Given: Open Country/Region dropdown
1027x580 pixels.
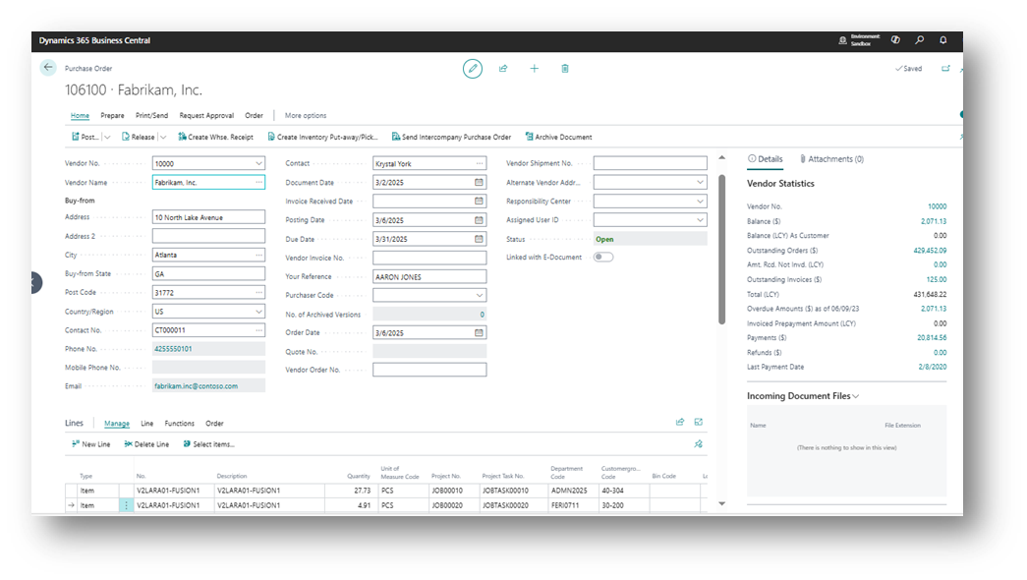Looking at the screenshot, I should click(x=258, y=312).
